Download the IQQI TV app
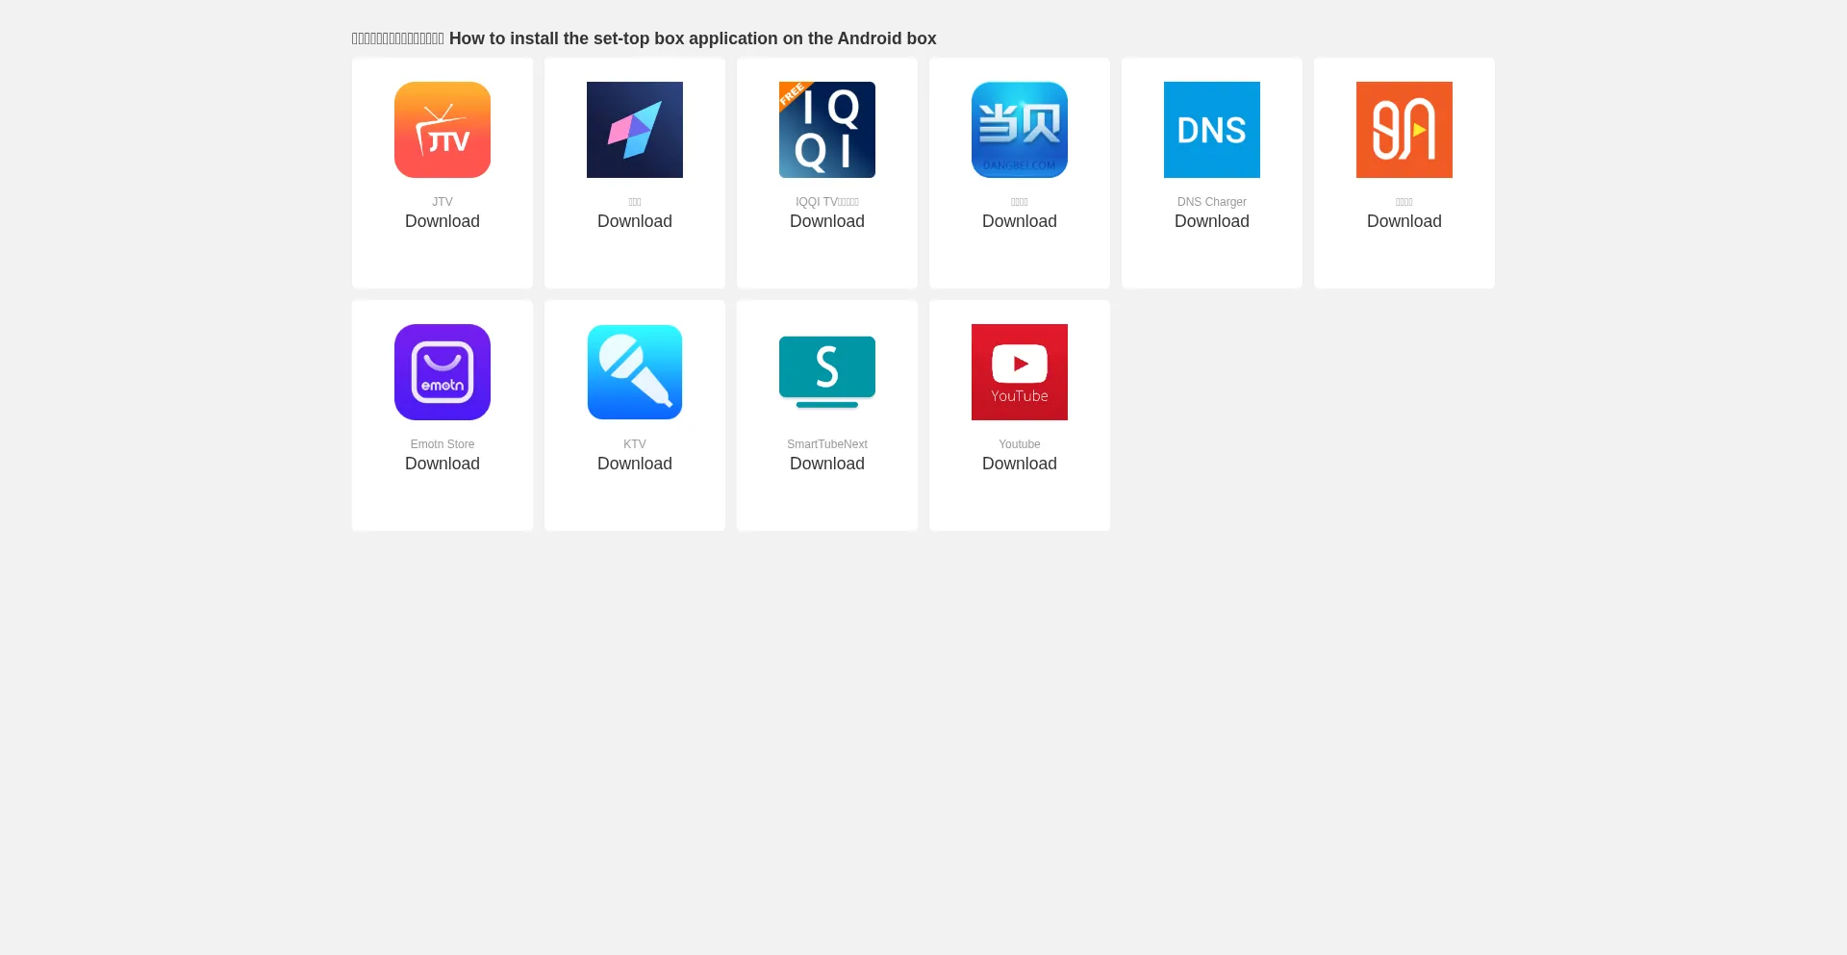 tap(827, 221)
